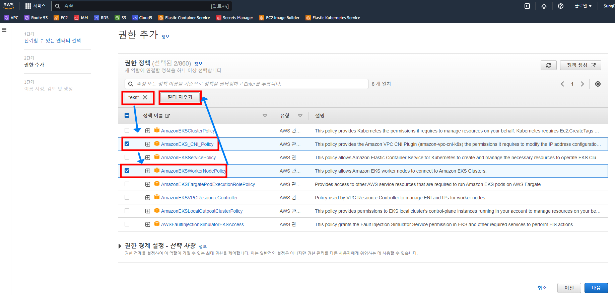Viewport: 615px width, 295px height.
Task: Open RDS shortcut
Action: coord(101,18)
